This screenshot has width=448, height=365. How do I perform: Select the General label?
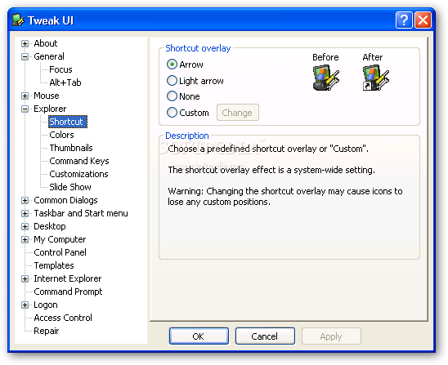click(49, 57)
